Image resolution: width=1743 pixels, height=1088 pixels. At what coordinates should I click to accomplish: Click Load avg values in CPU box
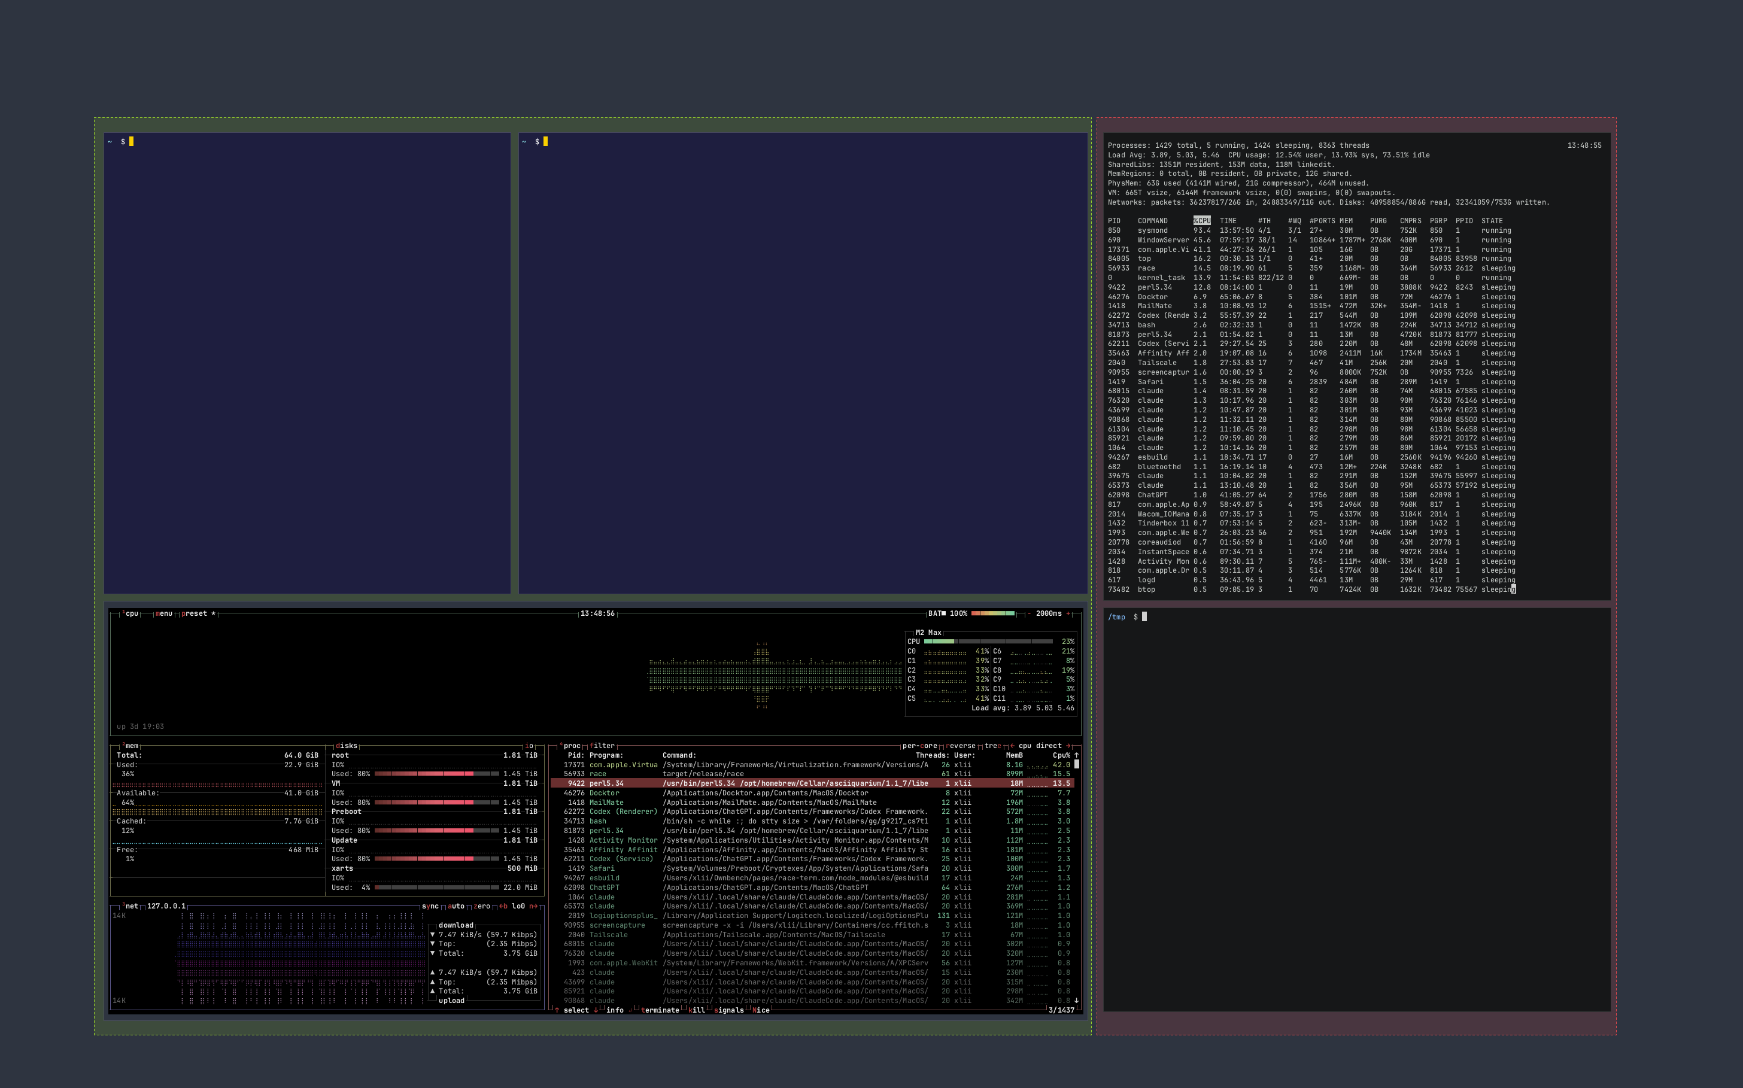[x=1022, y=708]
